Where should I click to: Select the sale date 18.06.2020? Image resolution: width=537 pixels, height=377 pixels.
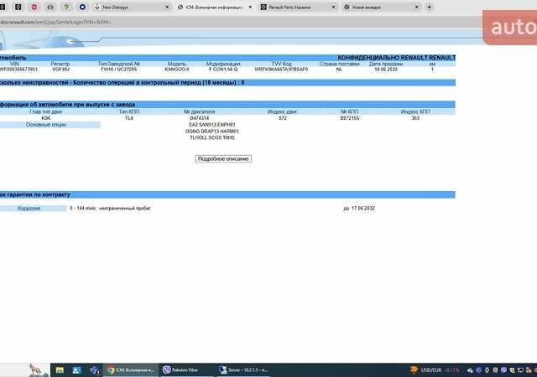pyautogui.click(x=386, y=70)
